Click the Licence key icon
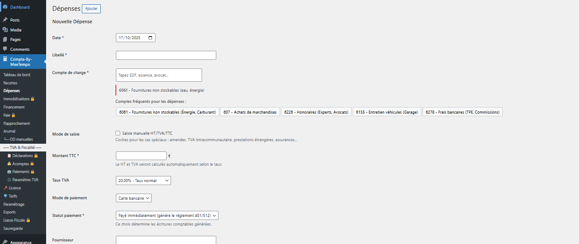The width and height of the screenshot is (579, 244). [x=5, y=188]
